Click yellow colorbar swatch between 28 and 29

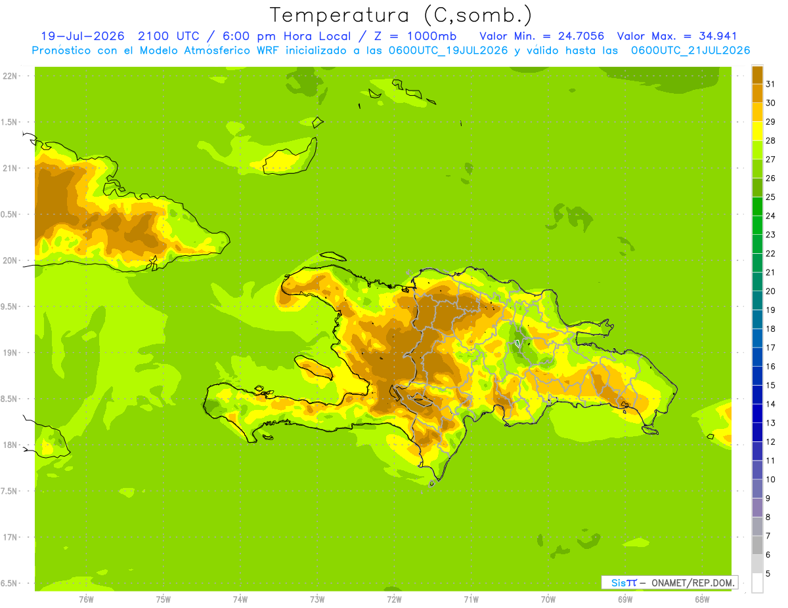tap(757, 131)
